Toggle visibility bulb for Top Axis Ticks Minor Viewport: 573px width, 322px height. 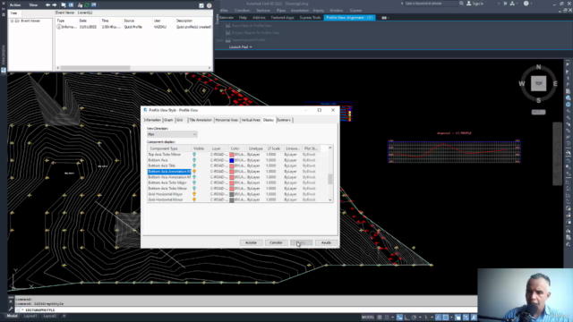point(194,155)
